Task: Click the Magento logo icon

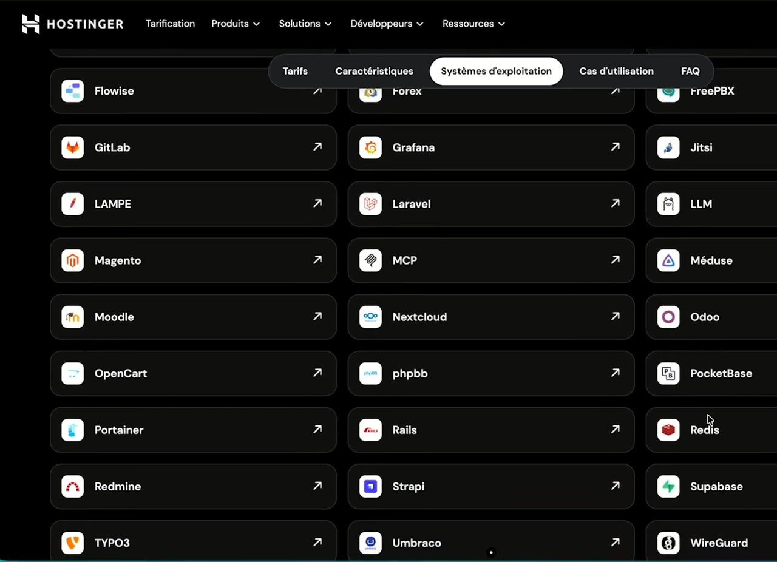Action: pos(73,260)
